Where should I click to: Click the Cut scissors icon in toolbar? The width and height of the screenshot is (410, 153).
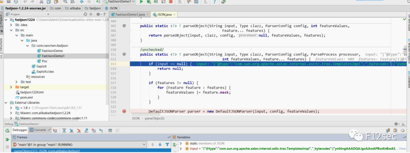click(42, 2)
